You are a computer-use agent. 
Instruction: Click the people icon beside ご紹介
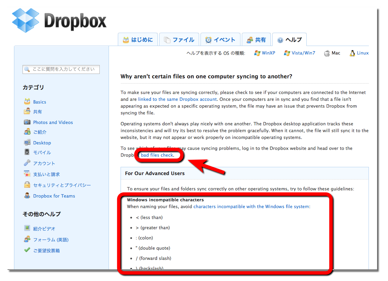27,132
